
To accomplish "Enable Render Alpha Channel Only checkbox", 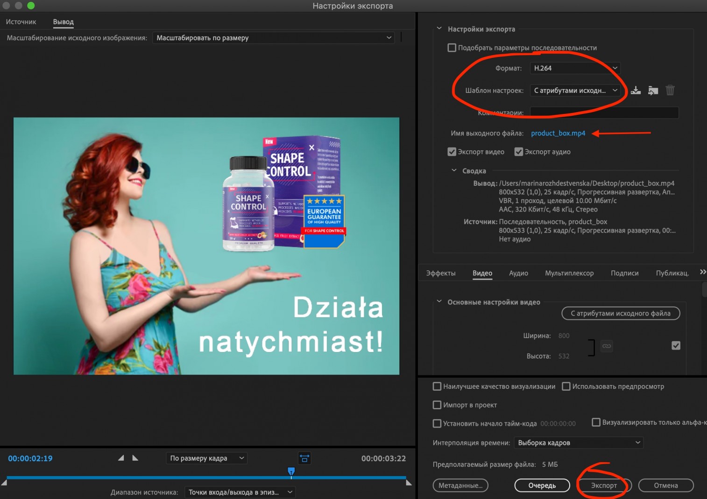I will click(596, 422).
